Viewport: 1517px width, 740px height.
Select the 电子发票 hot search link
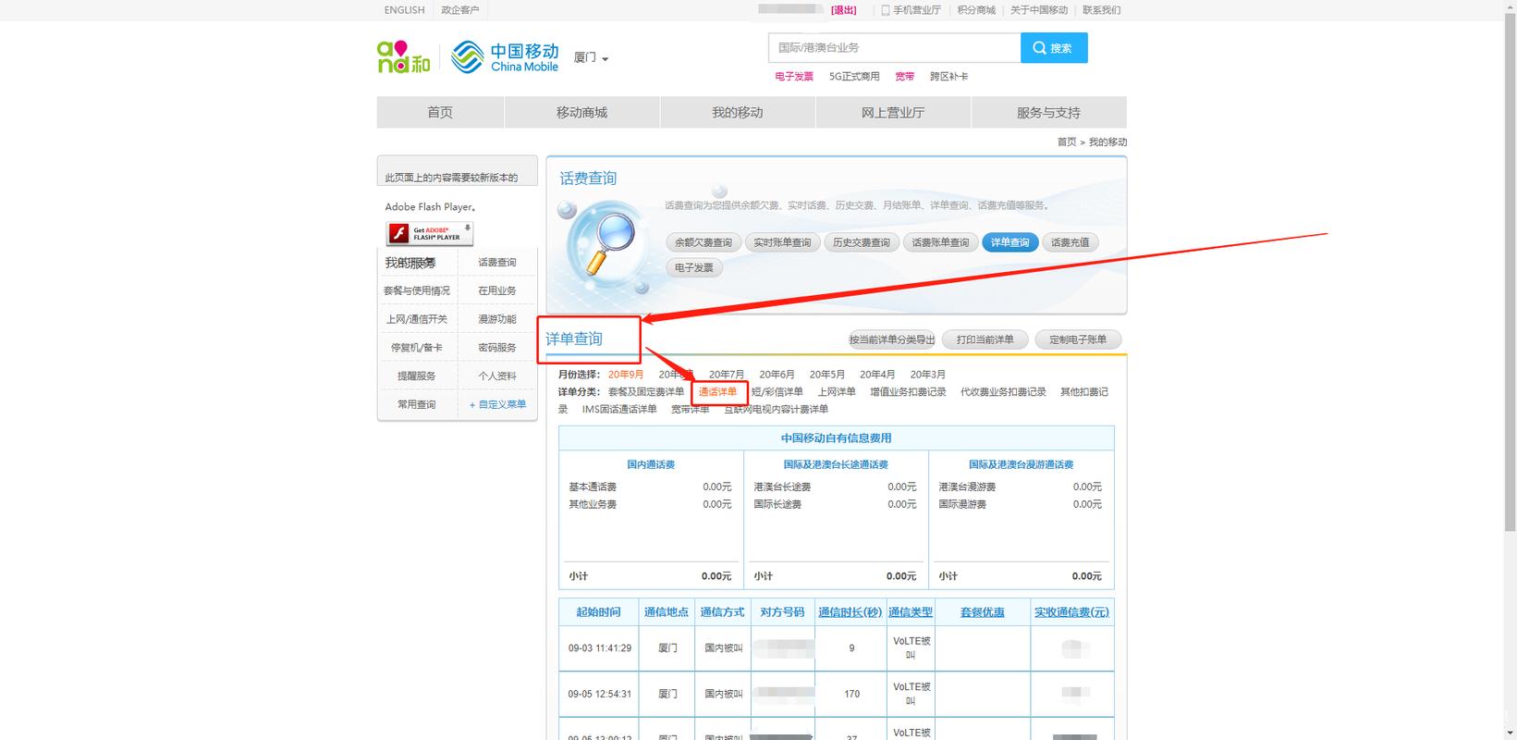pos(794,77)
